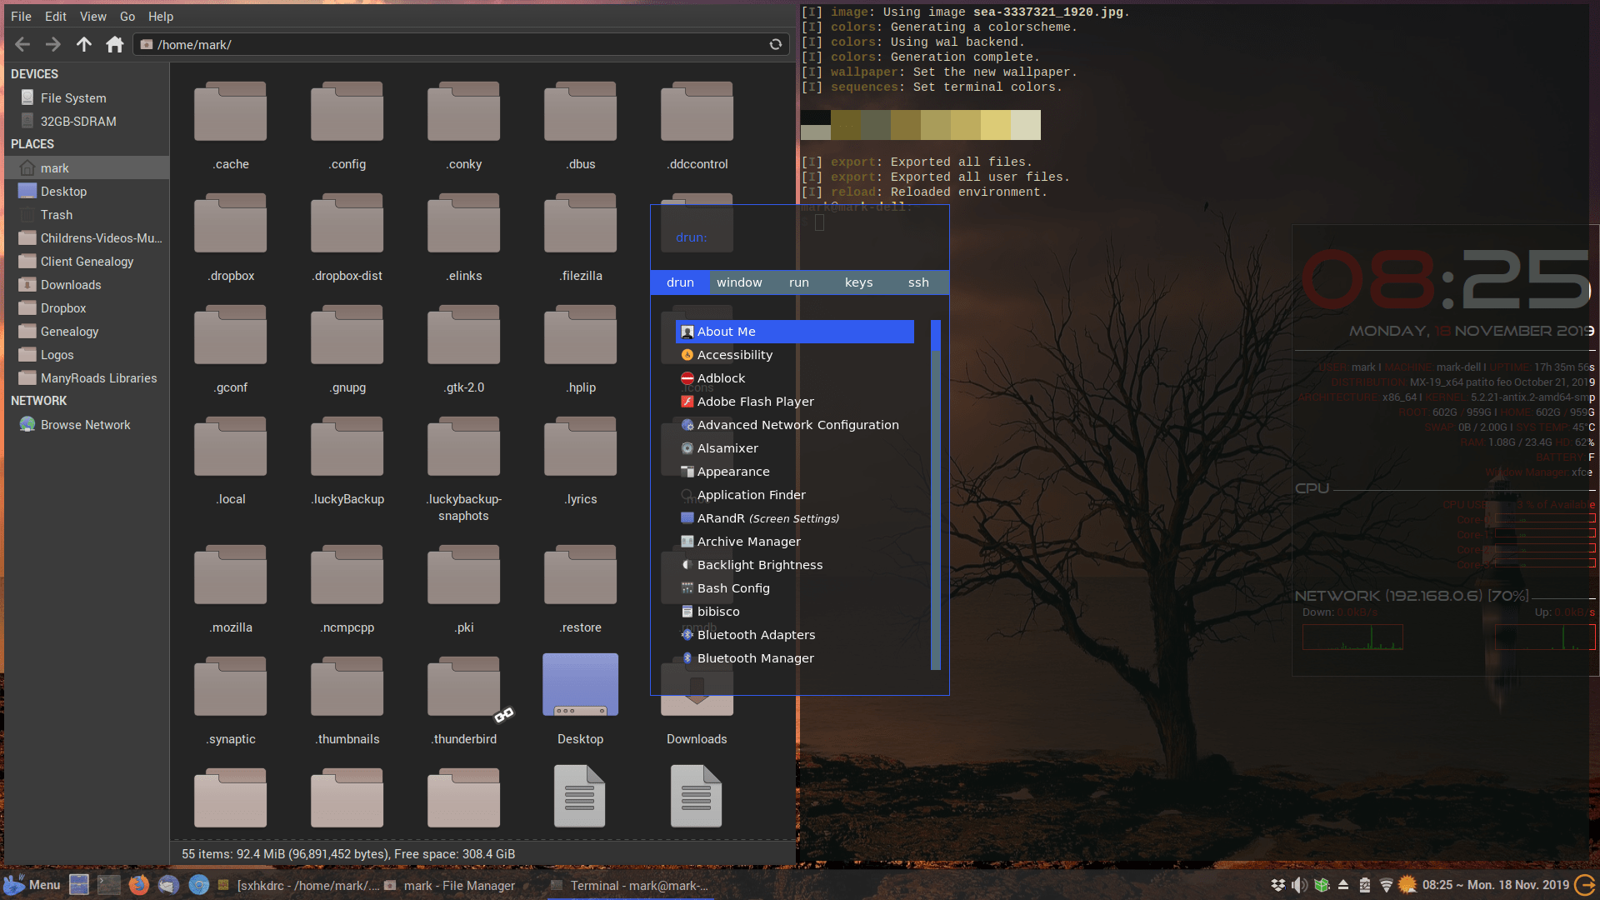Open the Dropbox tray icon
The image size is (1600, 900).
(x=1278, y=885)
